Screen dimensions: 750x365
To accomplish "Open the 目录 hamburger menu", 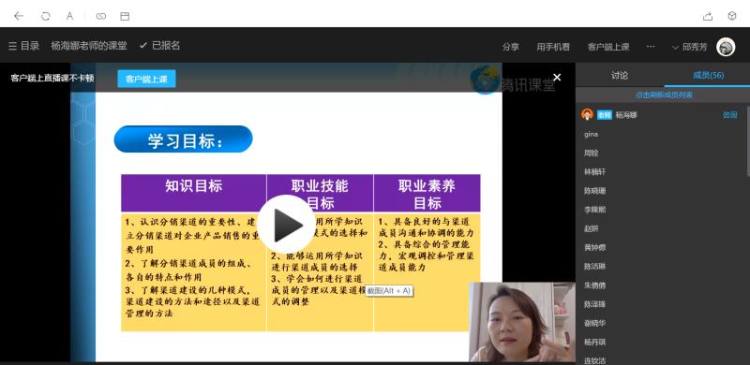I will coord(24,46).
